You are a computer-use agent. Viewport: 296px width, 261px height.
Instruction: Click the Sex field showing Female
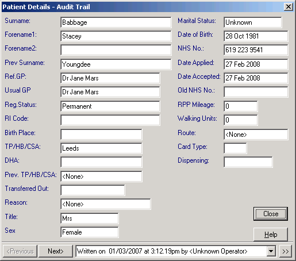click(90, 232)
